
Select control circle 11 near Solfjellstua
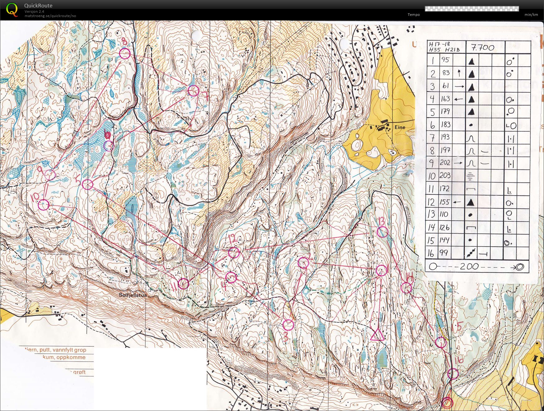(183, 284)
